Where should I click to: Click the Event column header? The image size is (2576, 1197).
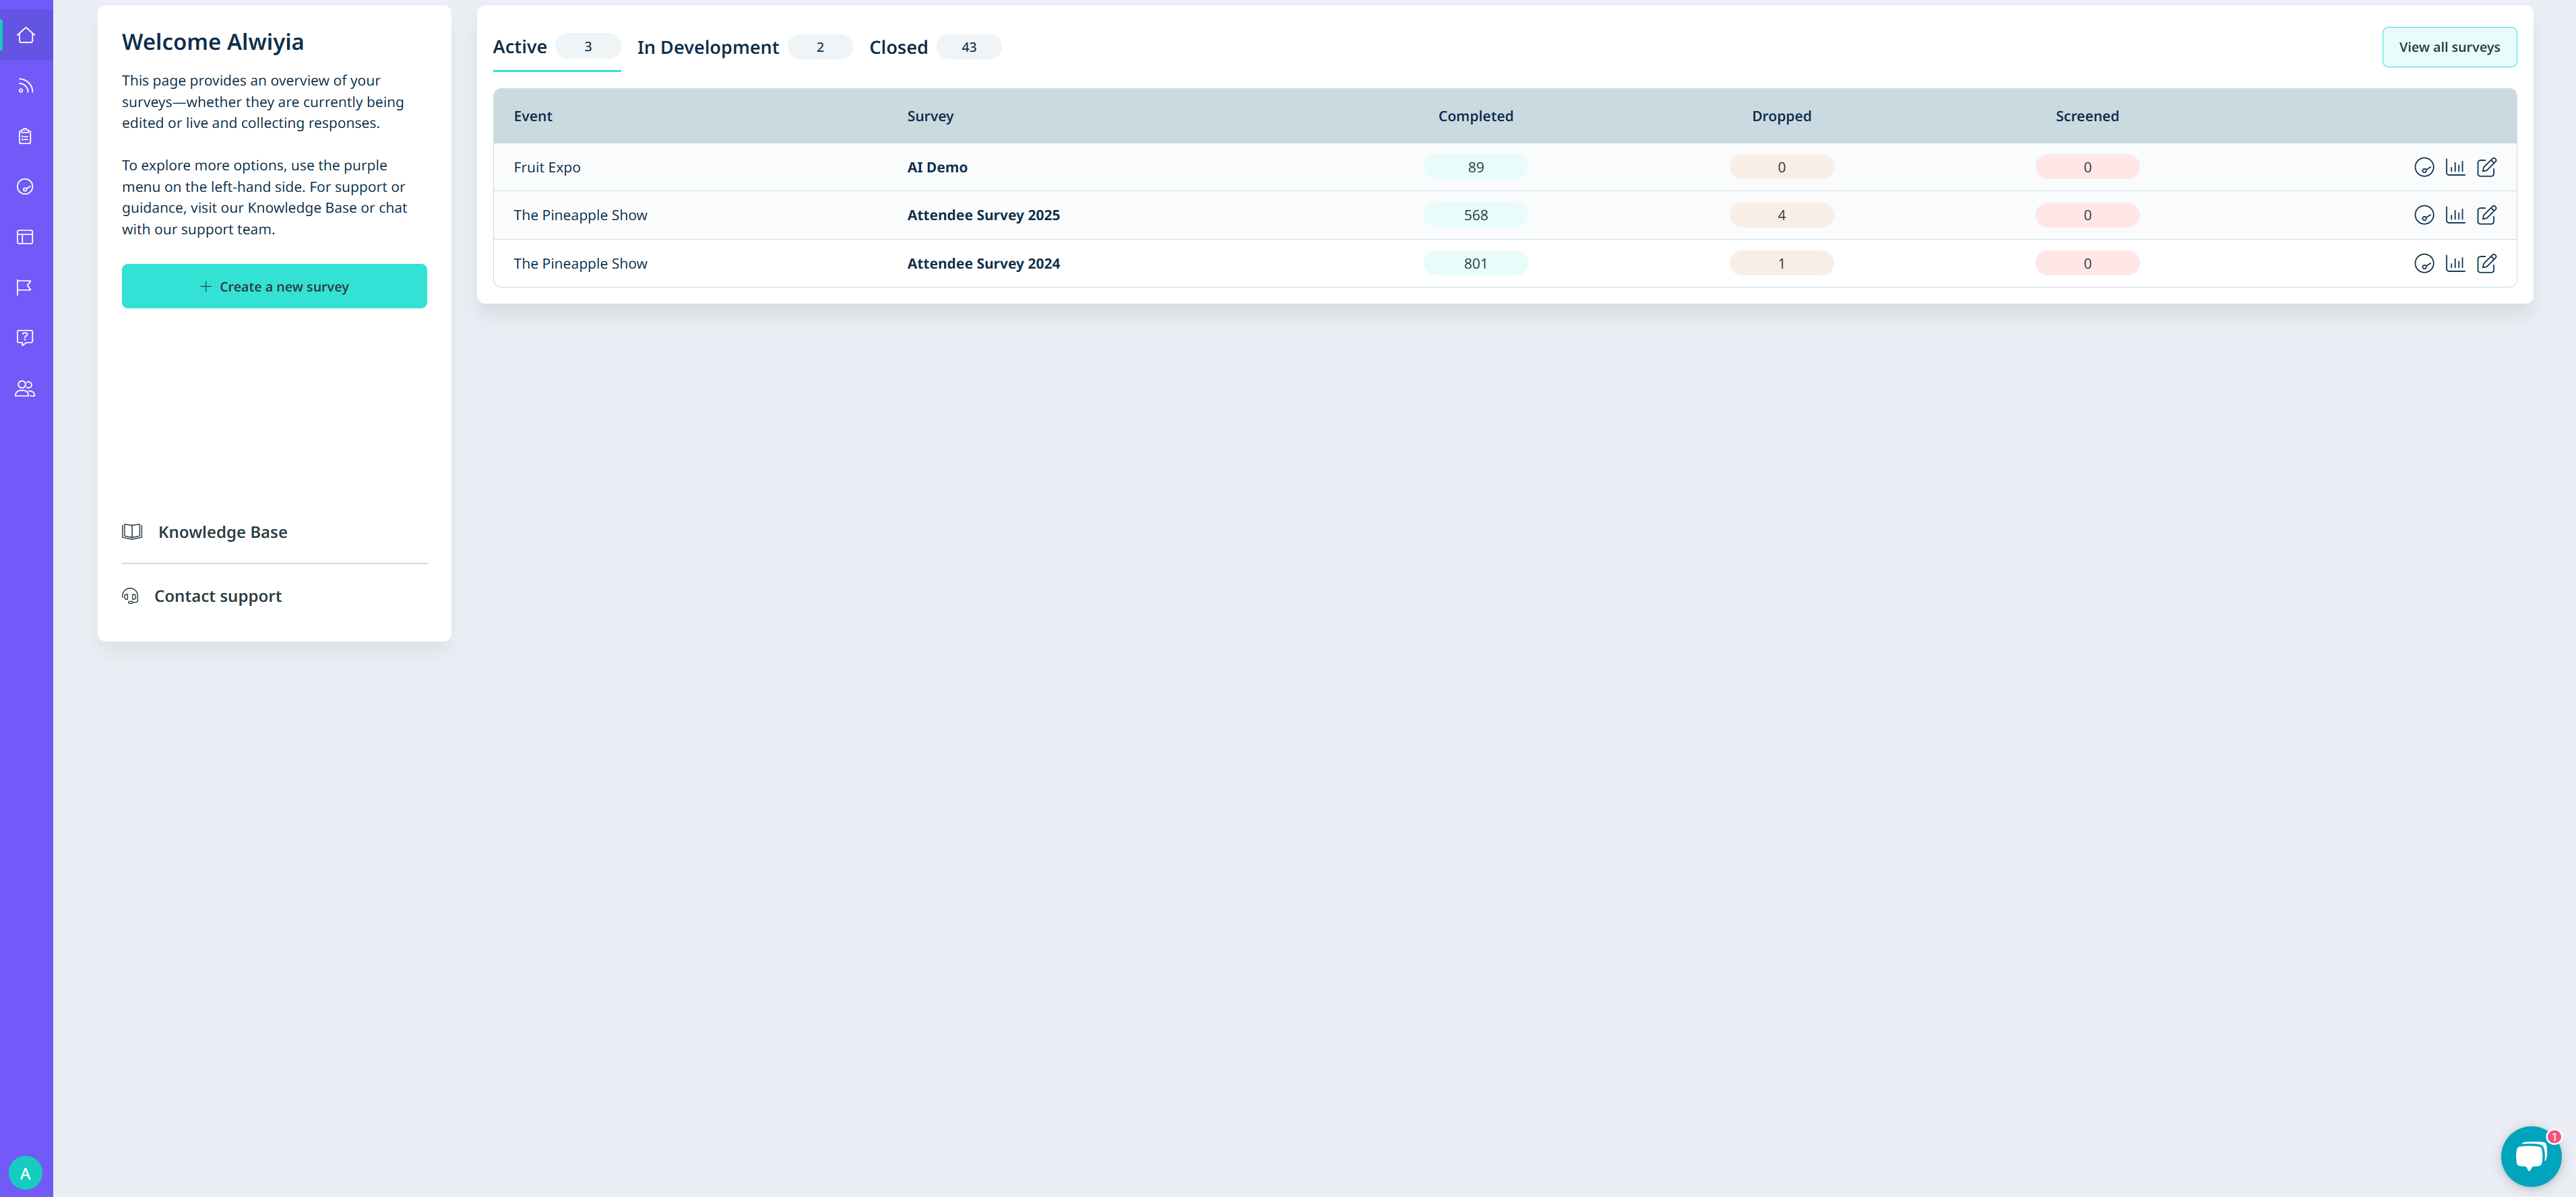pyautogui.click(x=533, y=116)
